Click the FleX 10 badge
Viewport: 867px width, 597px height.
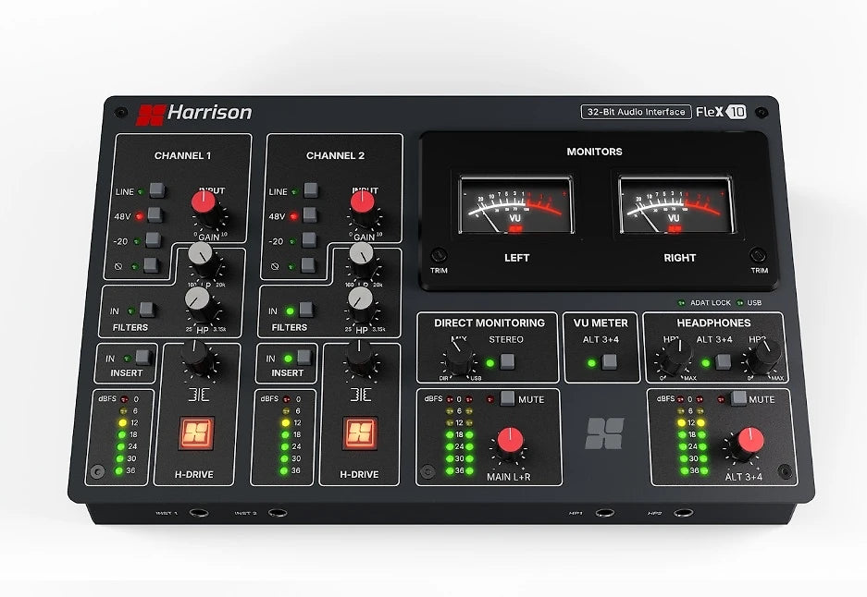pyautogui.click(x=721, y=112)
